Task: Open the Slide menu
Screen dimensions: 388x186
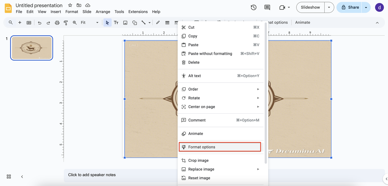Action: [x=87, y=11]
